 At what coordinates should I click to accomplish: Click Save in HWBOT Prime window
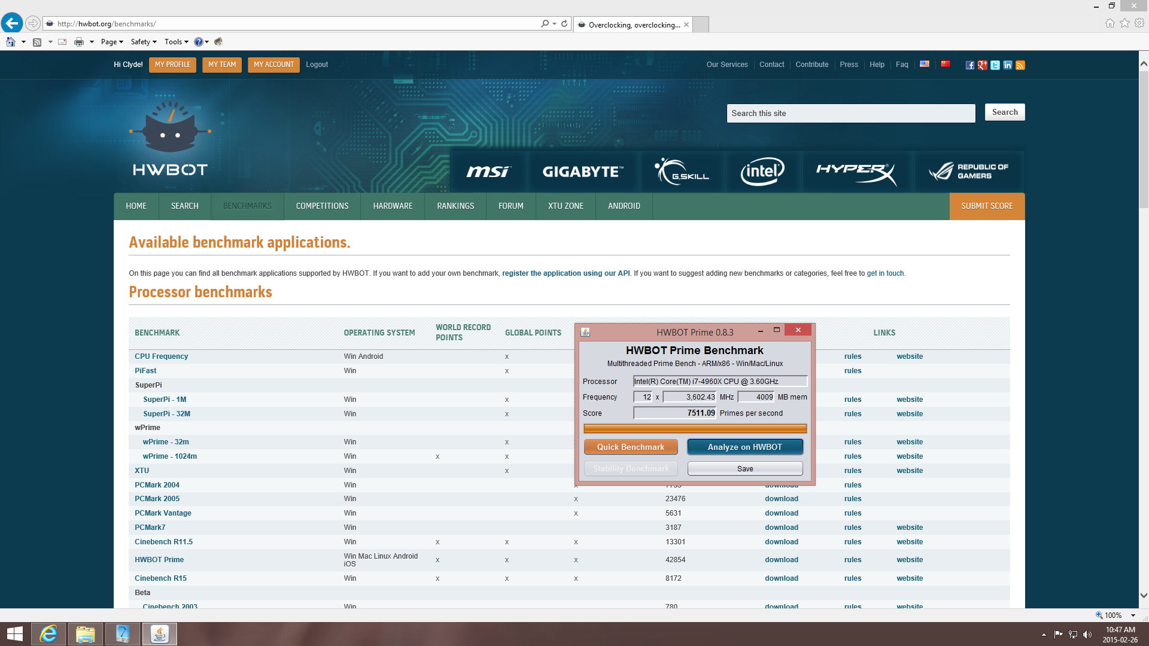pyautogui.click(x=745, y=469)
